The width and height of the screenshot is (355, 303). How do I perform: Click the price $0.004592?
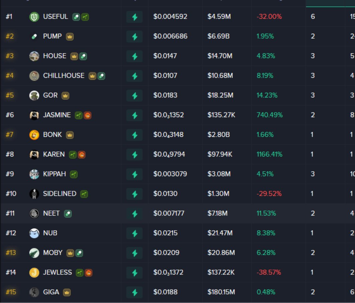[x=170, y=17]
